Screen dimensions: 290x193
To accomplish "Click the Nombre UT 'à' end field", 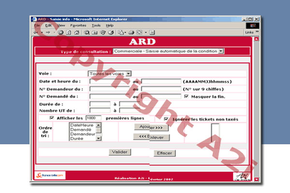I will pyautogui.click(x=130, y=110).
